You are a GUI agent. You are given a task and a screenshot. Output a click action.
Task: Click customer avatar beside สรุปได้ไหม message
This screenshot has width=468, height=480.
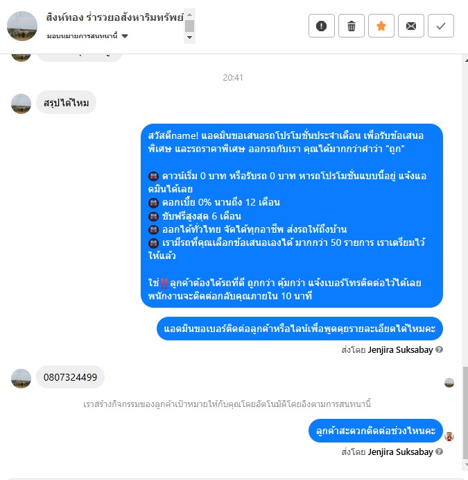pos(21,104)
